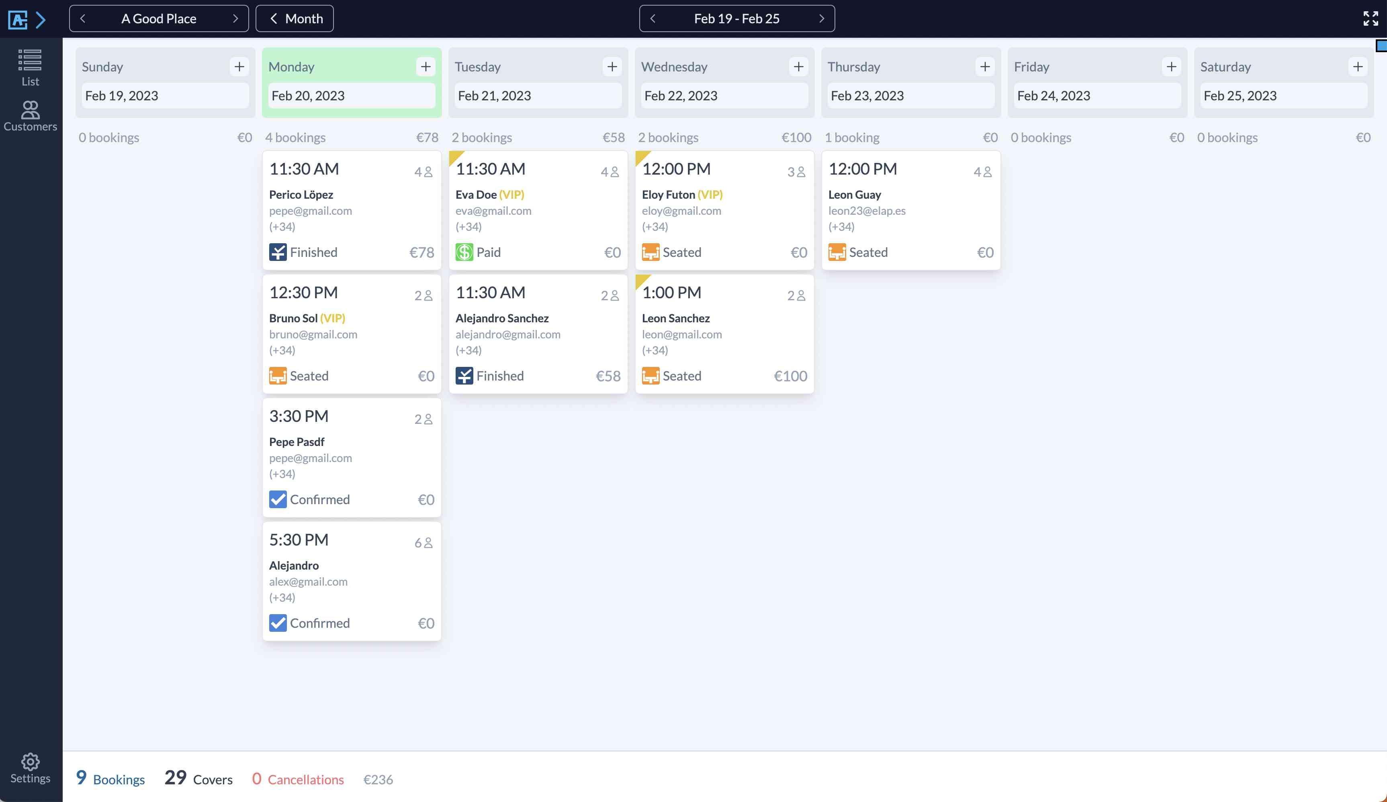Open the Feb 21, 2023 date field
Image resolution: width=1387 pixels, height=802 pixels.
tap(538, 96)
